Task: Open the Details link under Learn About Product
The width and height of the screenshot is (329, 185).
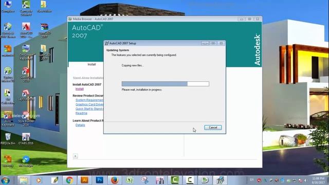Action: tap(80, 125)
